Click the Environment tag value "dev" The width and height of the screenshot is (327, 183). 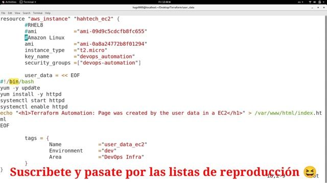109,150
